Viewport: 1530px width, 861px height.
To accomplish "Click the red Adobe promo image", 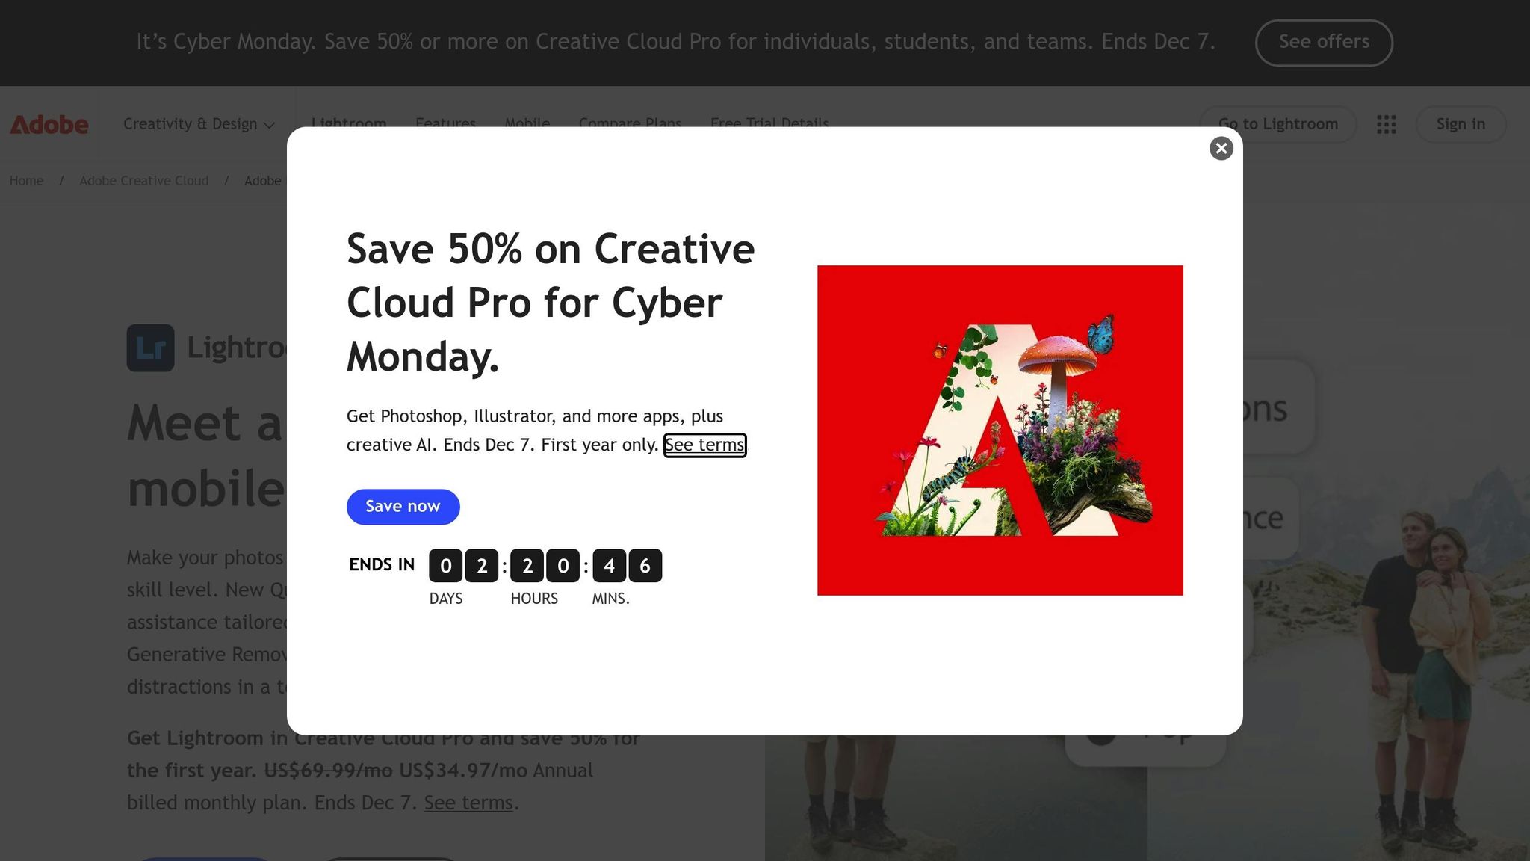I will [1000, 430].
